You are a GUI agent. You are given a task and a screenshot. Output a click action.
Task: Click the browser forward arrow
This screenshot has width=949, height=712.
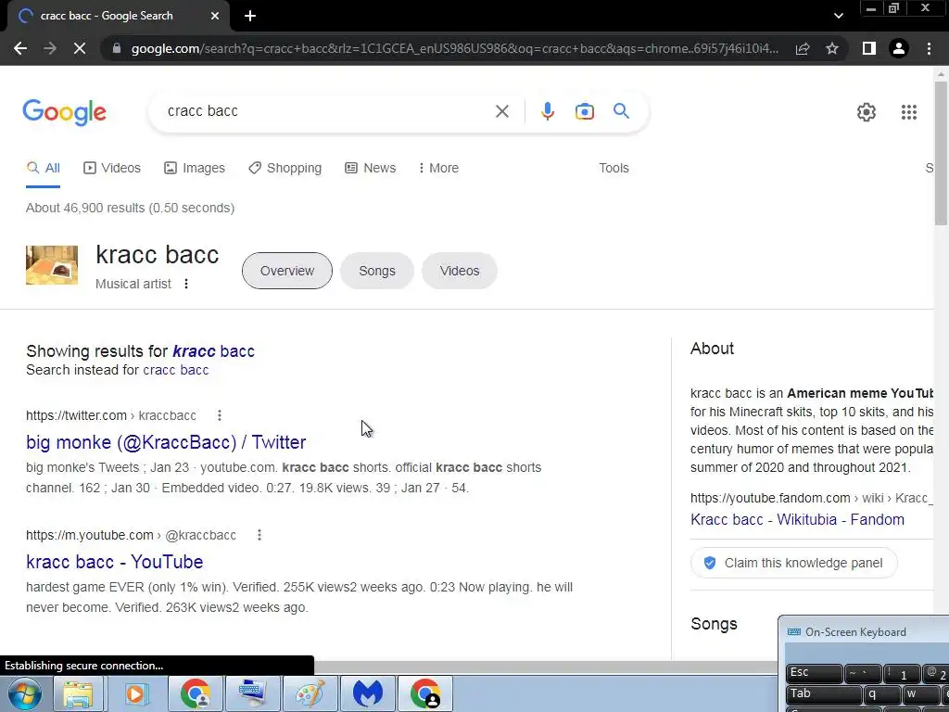50,48
